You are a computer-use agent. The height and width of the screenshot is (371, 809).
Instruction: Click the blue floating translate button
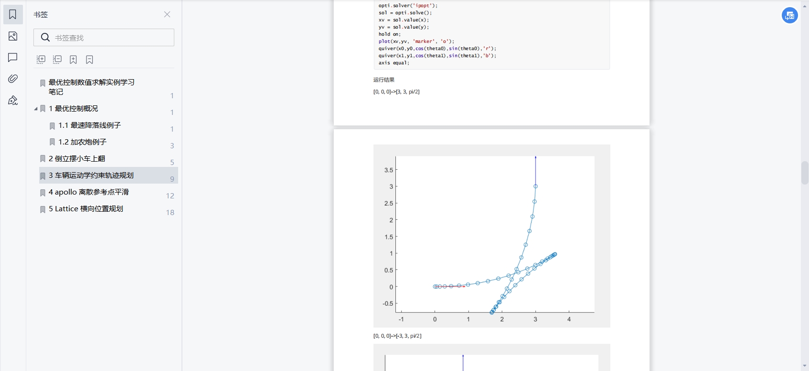[790, 15]
